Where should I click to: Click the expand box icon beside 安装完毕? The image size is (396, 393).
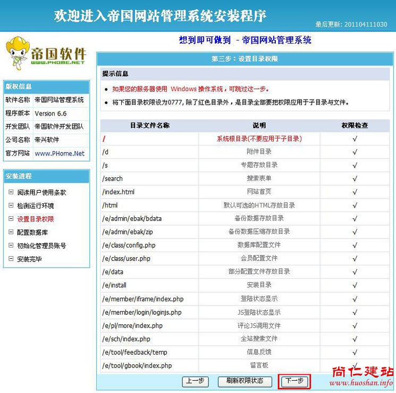11,259
